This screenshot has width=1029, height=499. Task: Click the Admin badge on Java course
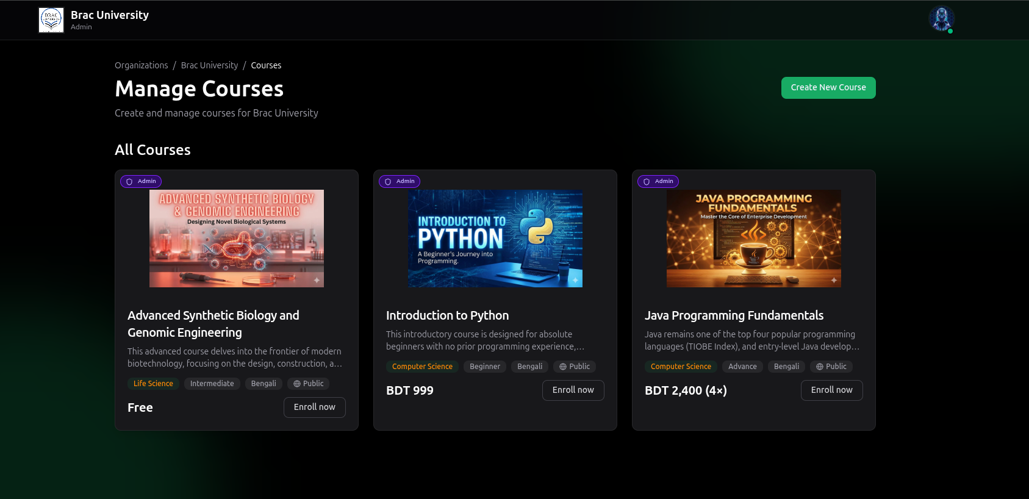(658, 181)
